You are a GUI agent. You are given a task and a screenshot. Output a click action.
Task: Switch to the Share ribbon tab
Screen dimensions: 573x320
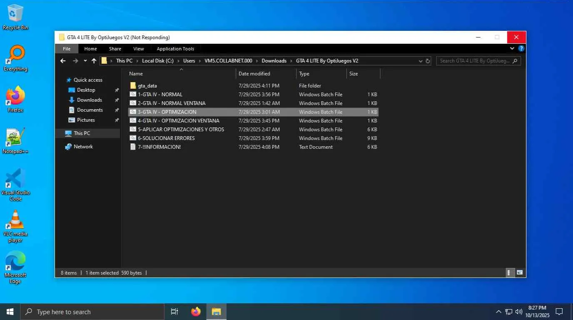pyautogui.click(x=115, y=49)
